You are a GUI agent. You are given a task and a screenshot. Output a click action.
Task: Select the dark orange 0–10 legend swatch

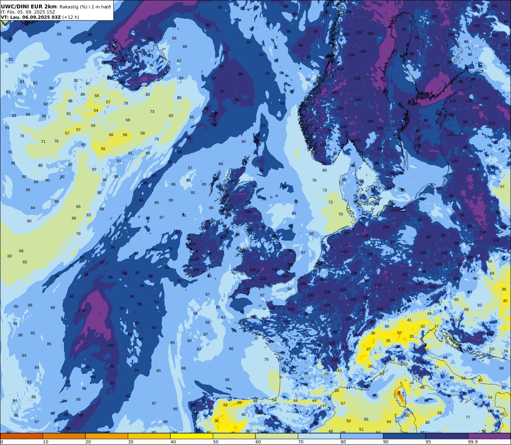click(22, 436)
